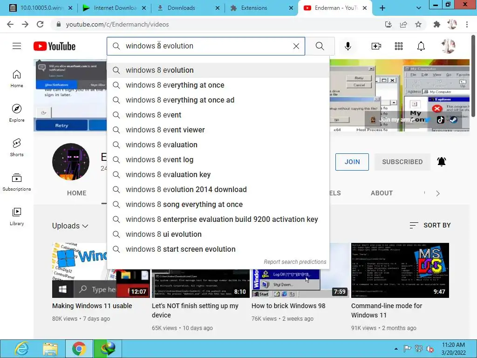Image resolution: width=477 pixels, height=358 pixels.
Task: Toggle the channel notification bell
Action: coord(442,162)
